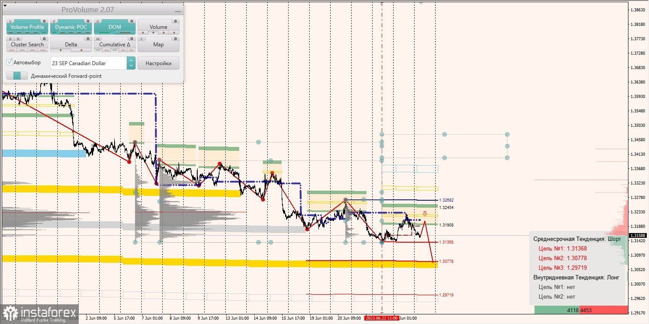Click the highlighted 2023.06.22 11:00 date marker
This screenshot has height=324, width=649.
coord(381,318)
